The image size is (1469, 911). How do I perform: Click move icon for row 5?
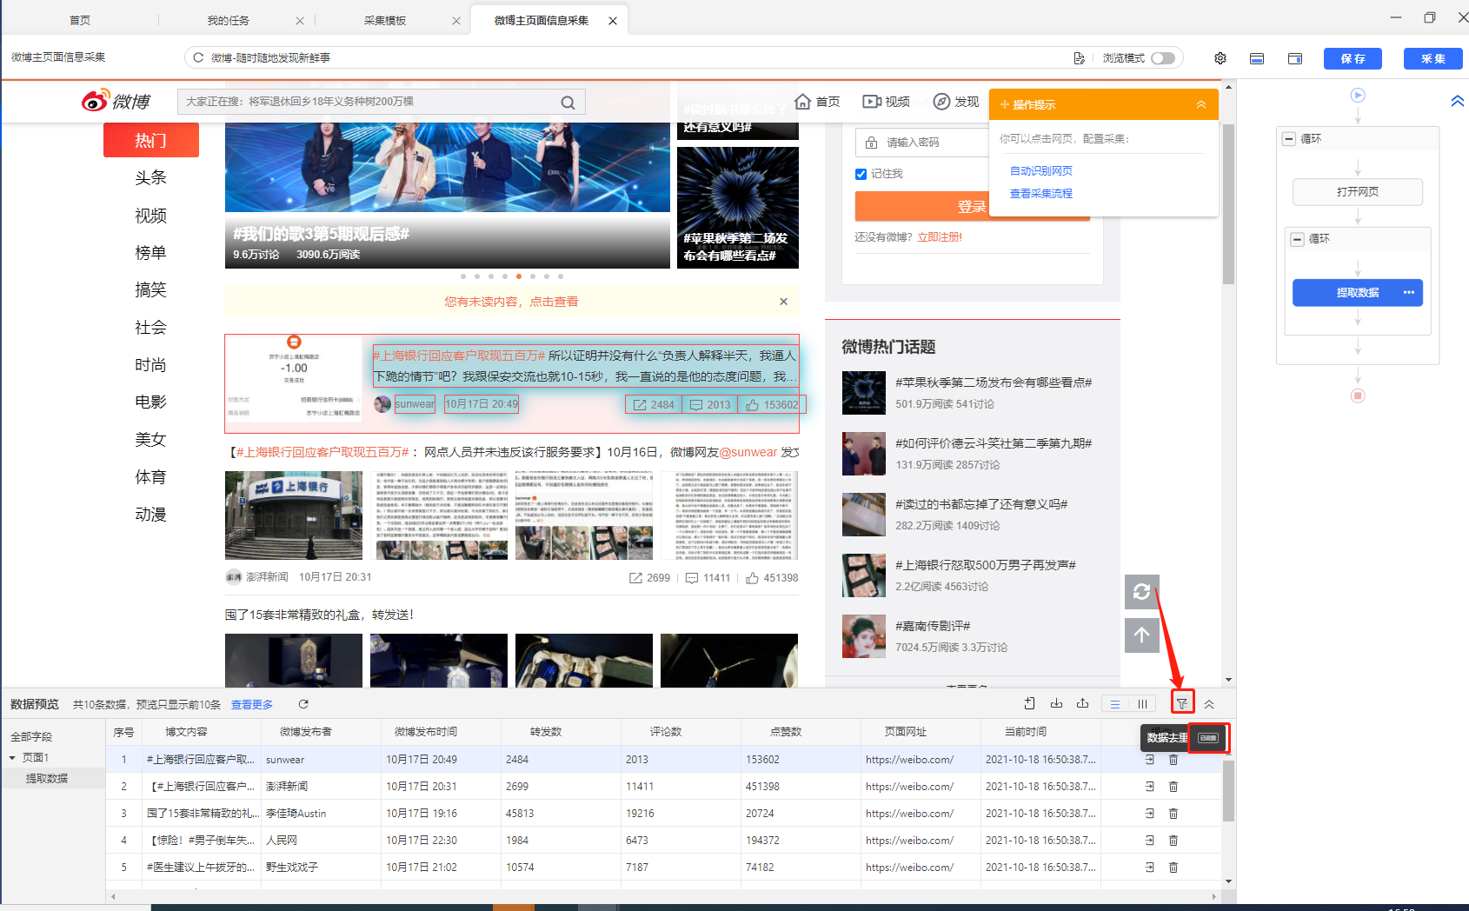1149,868
